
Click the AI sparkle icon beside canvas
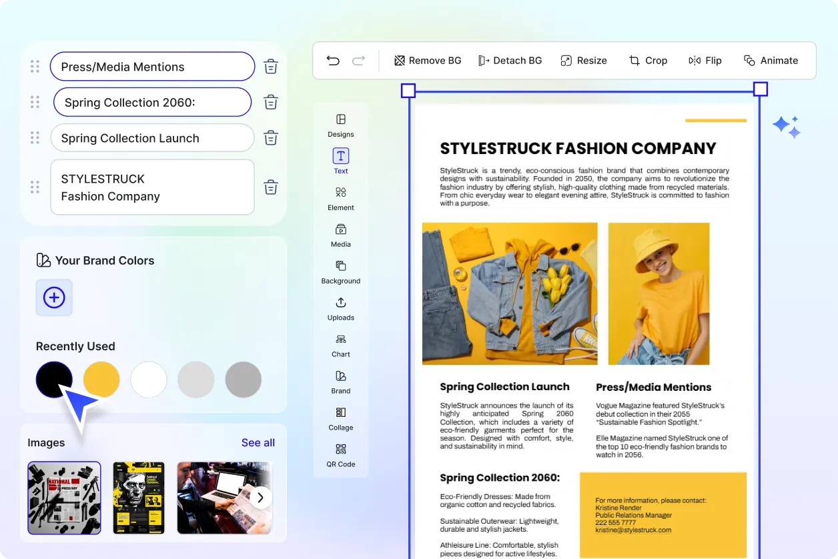click(786, 127)
